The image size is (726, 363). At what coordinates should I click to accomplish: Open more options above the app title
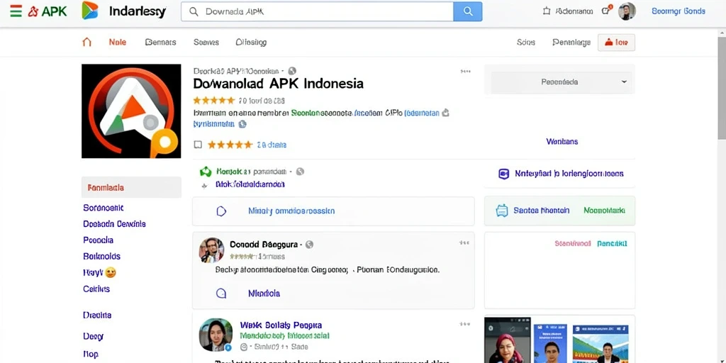point(465,72)
